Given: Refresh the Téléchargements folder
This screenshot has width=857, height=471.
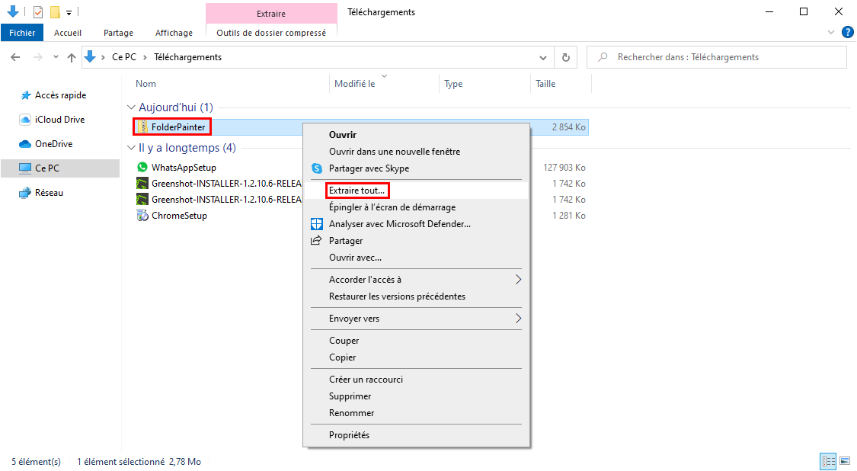Looking at the screenshot, I should click(566, 57).
